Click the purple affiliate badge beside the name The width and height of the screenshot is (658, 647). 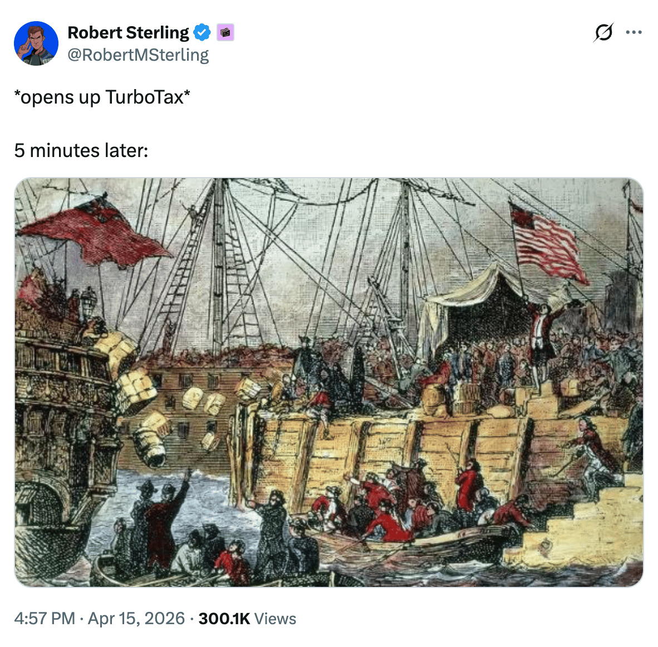tap(225, 32)
